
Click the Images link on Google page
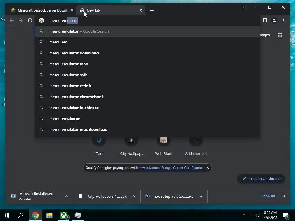[265, 35]
